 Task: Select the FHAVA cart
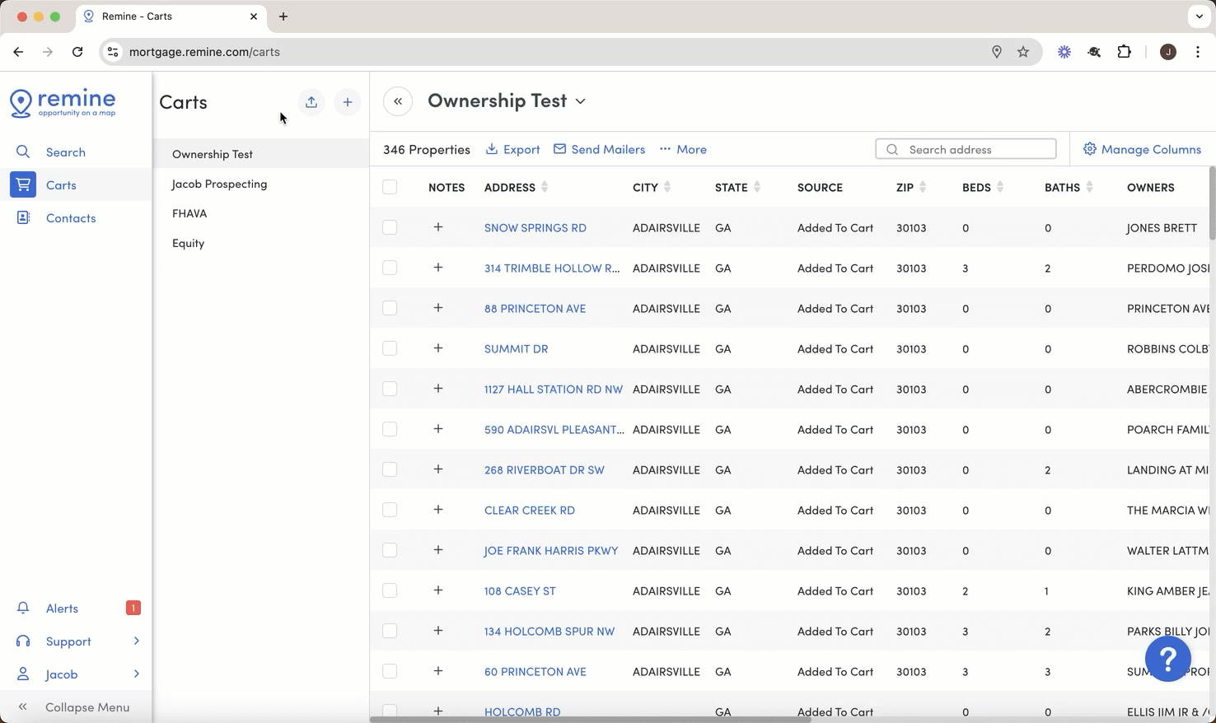261,213
